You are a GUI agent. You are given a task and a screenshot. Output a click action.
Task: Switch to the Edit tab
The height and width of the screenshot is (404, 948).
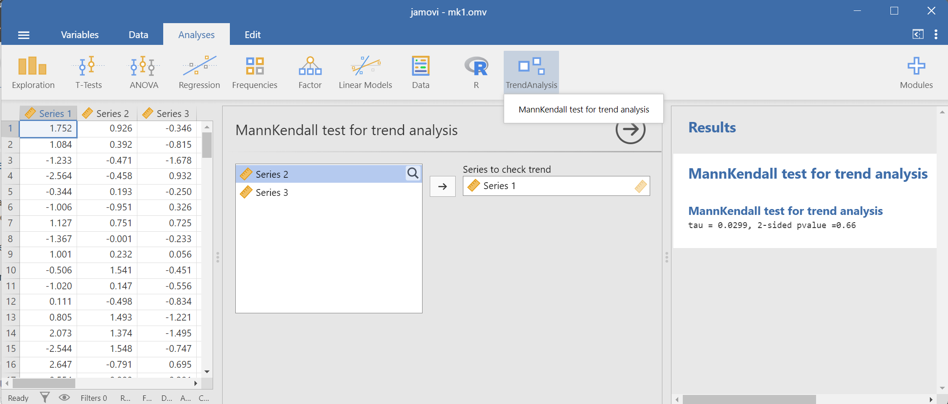tap(253, 35)
